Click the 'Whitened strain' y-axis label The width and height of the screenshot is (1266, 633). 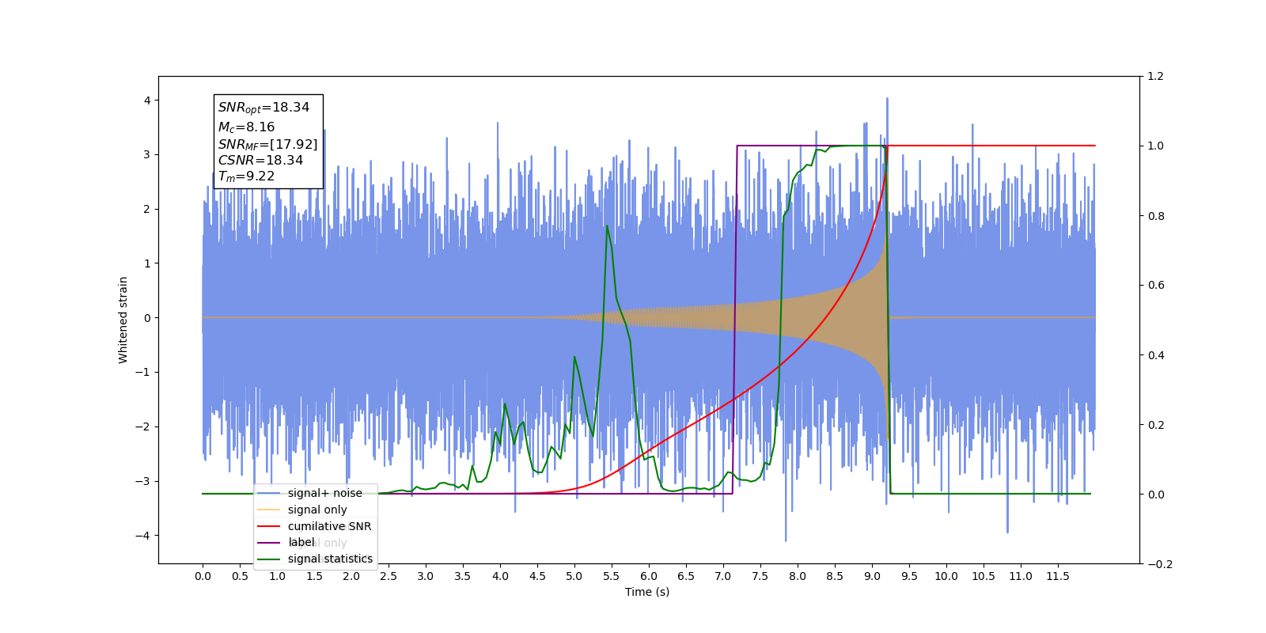(x=123, y=320)
